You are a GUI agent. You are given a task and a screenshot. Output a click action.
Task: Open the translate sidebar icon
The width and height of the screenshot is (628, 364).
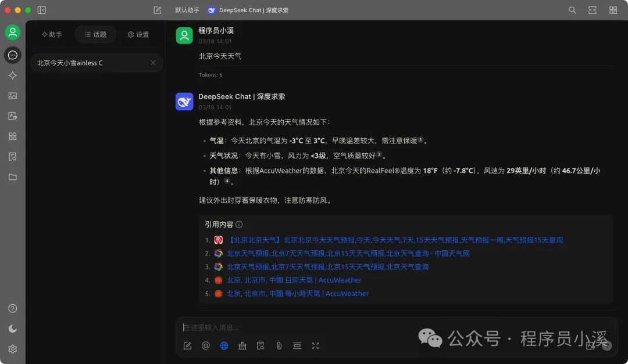click(12, 116)
